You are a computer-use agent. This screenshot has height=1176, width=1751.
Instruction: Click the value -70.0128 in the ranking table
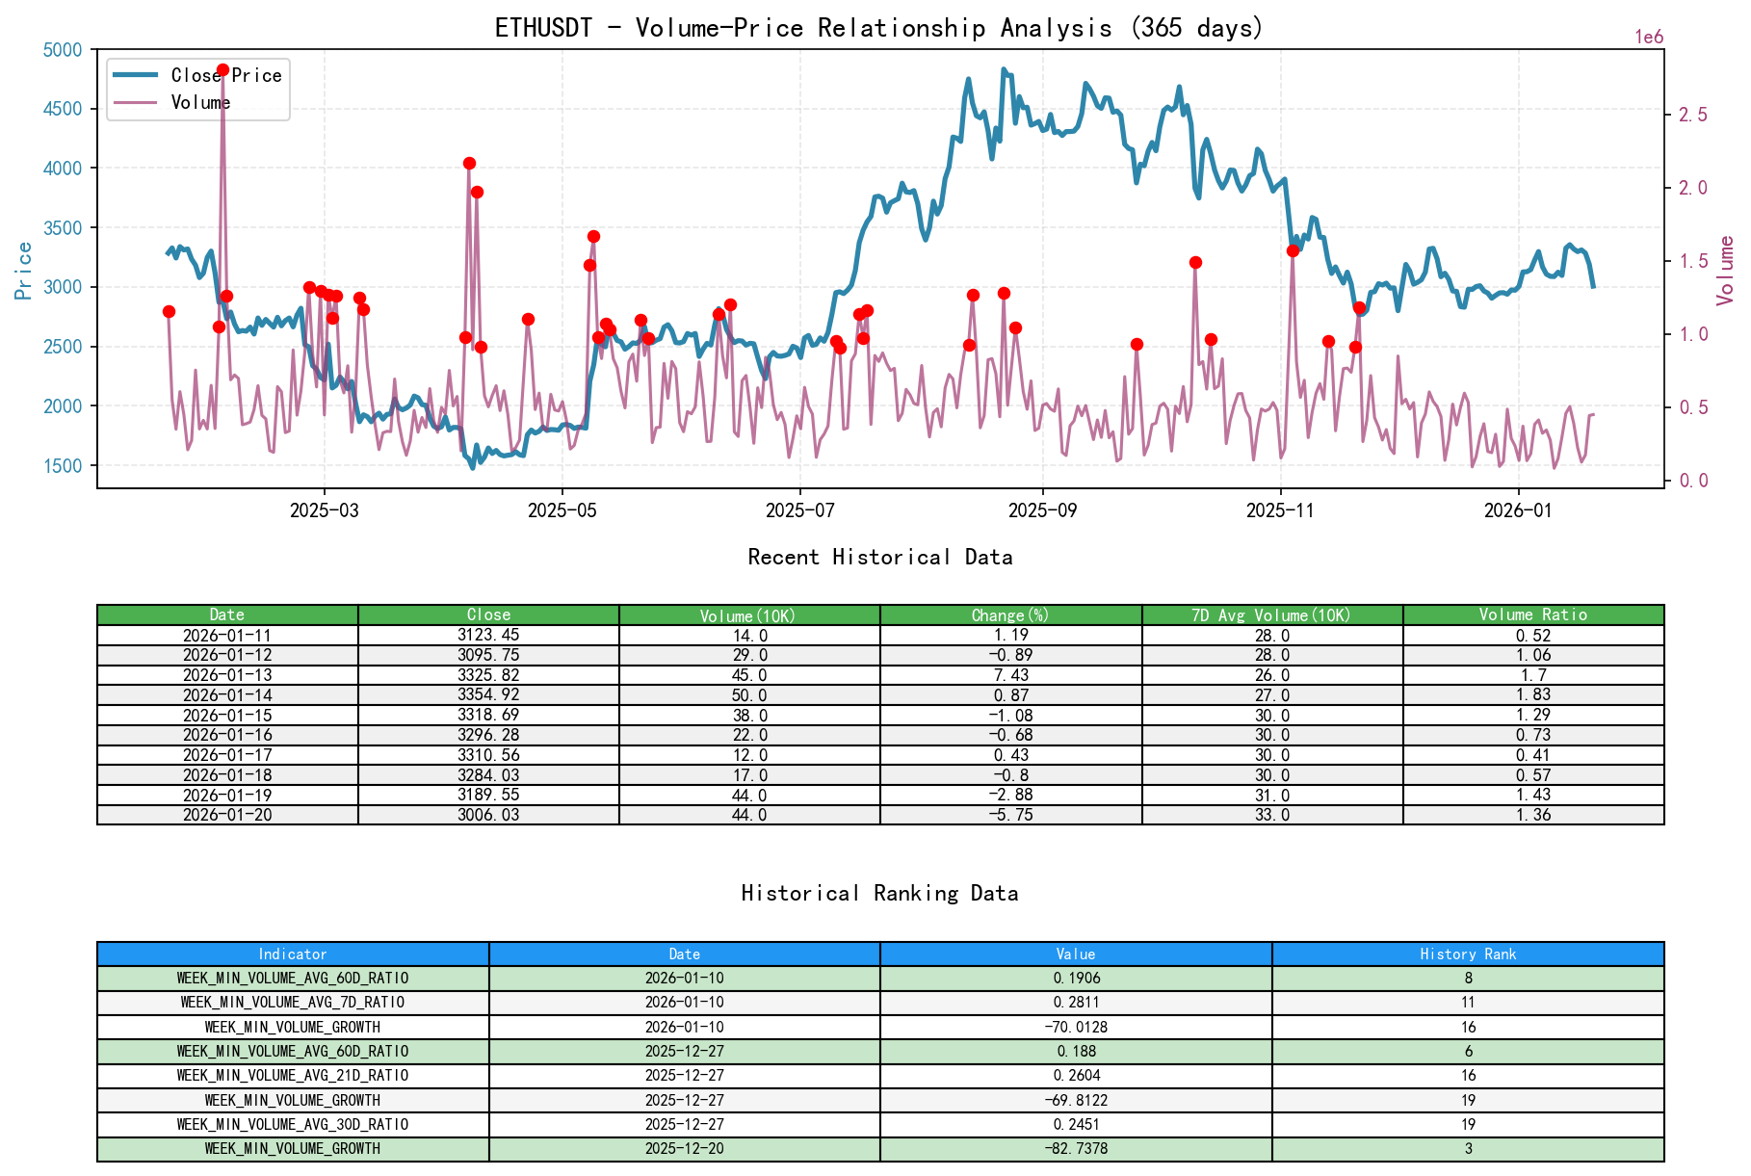(x=1076, y=1027)
